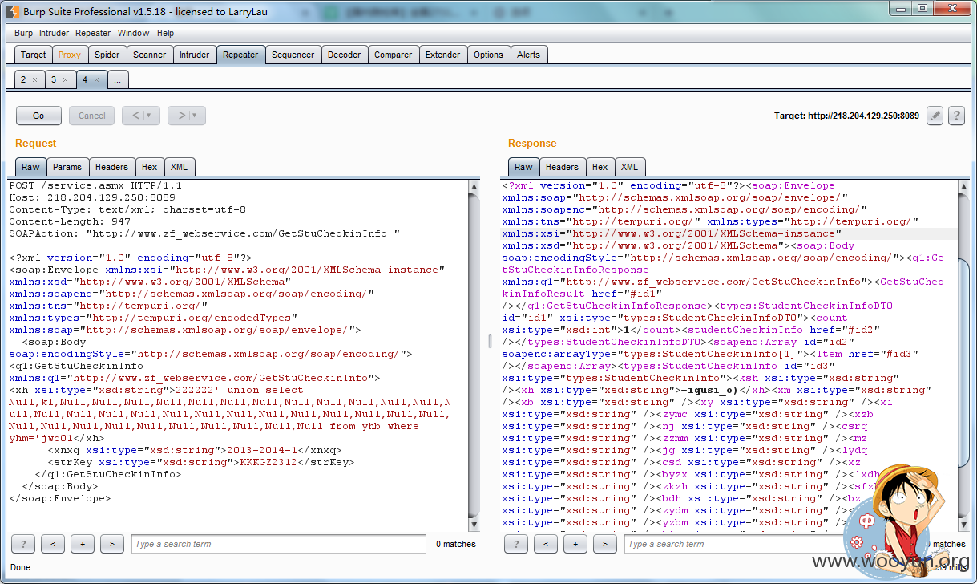Click the Cancel request button
The image size is (977, 584).
coord(92,116)
